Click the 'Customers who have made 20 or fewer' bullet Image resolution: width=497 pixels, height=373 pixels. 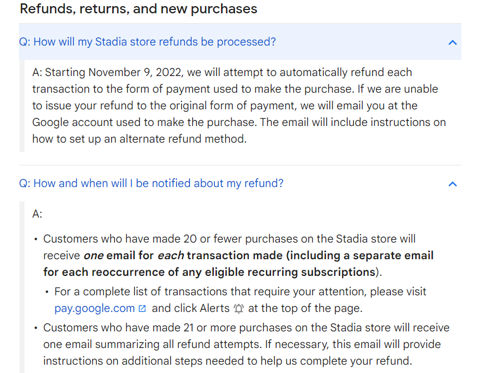point(229,239)
